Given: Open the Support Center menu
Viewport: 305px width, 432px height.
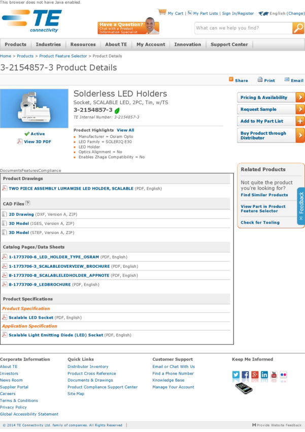Looking at the screenshot, I should pos(229,44).
